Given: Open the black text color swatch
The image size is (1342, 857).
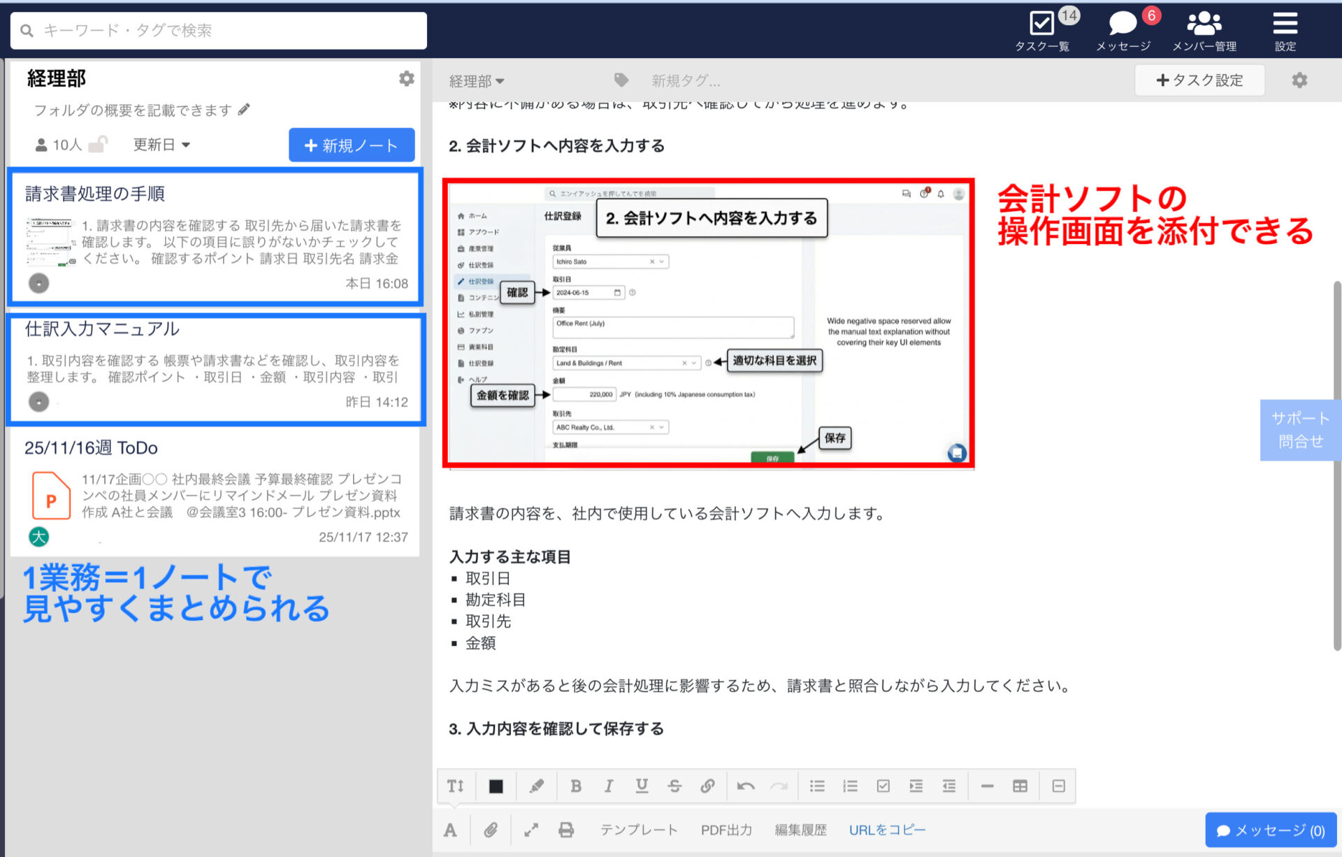Looking at the screenshot, I should pos(496,786).
